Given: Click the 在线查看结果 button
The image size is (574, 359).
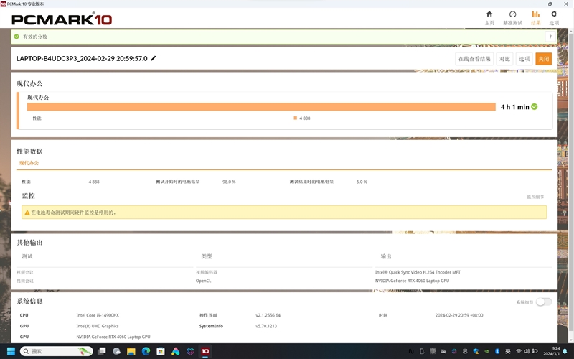Looking at the screenshot, I should click(x=474, y=59).
